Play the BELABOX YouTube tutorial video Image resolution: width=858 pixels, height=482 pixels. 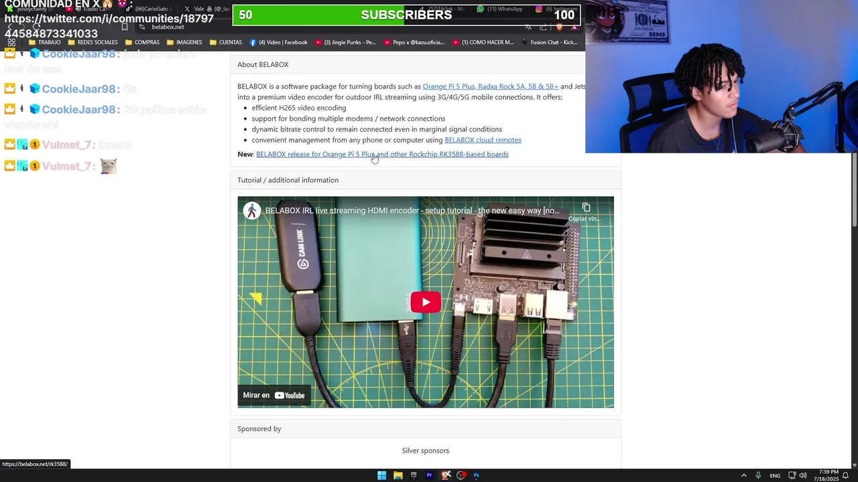(x=426, y=302)
